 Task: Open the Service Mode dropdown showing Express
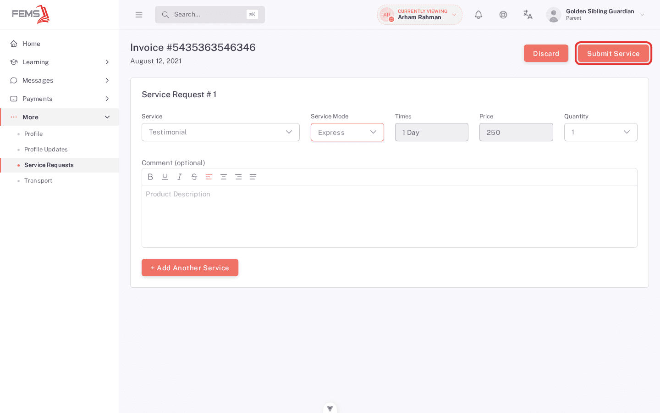tap(347, 132)
